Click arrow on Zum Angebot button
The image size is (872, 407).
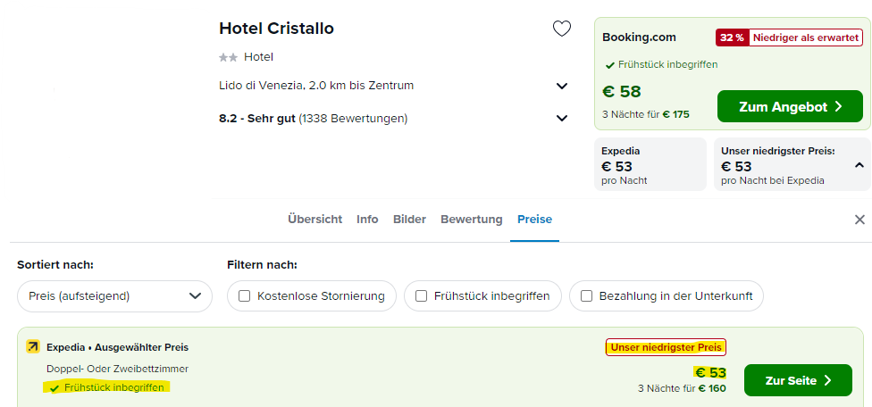839,107
